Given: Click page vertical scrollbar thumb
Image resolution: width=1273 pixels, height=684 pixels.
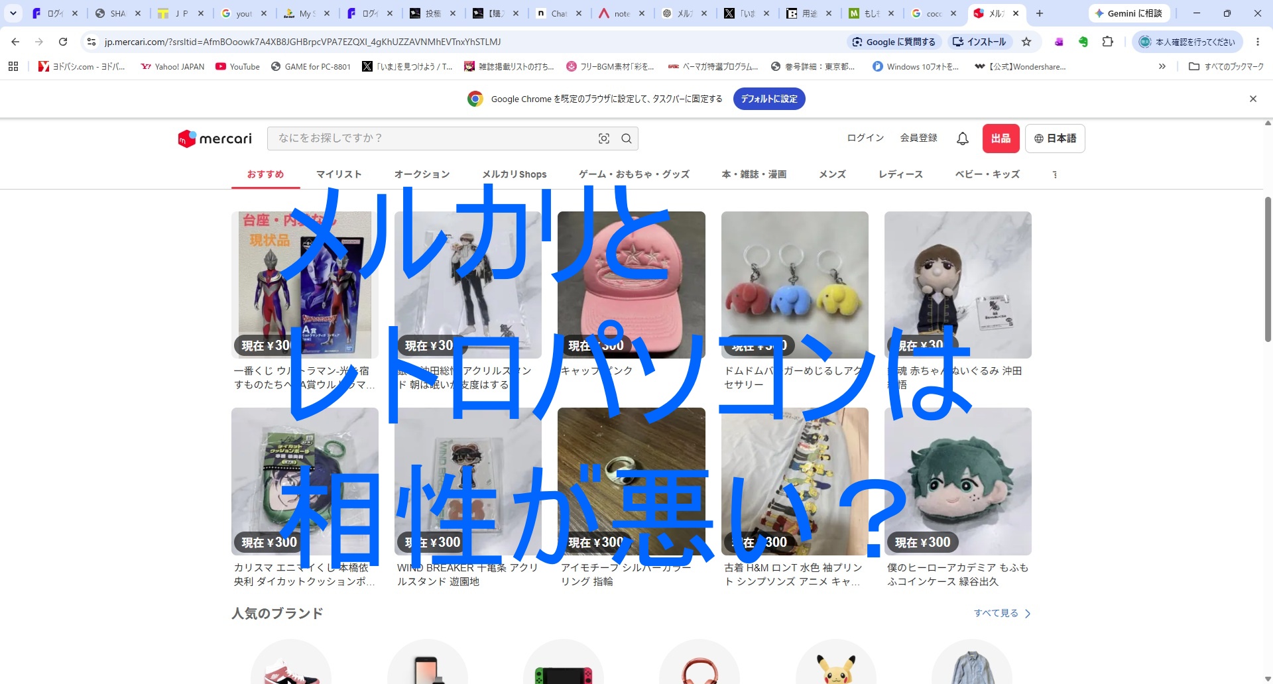Looking at the screenshot, I should coord(1268,268).
